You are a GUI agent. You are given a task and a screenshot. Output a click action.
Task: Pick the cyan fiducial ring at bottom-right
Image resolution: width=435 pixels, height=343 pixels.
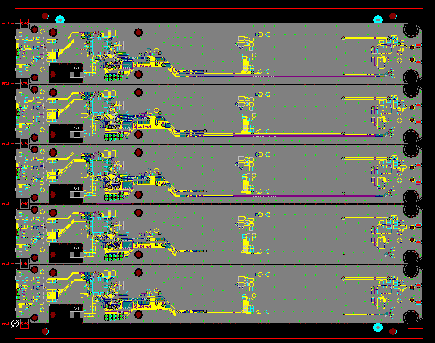click(378, 327)
